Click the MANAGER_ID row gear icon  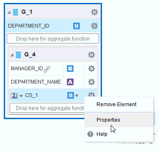pyautogui.click(x=92, y=69)
